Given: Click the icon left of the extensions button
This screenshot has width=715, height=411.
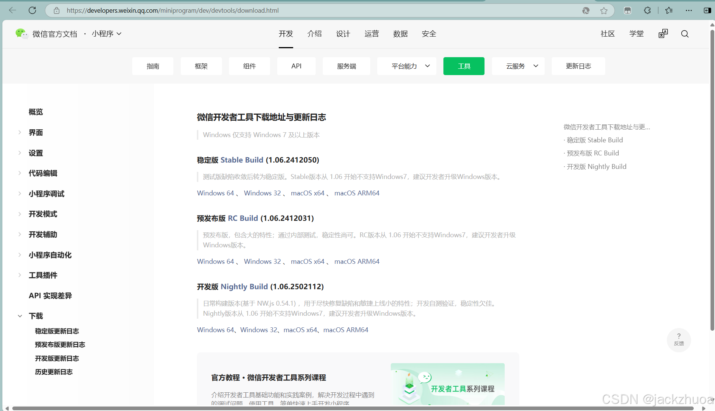Looking at the screenshot, I should [x=628, y=10].
